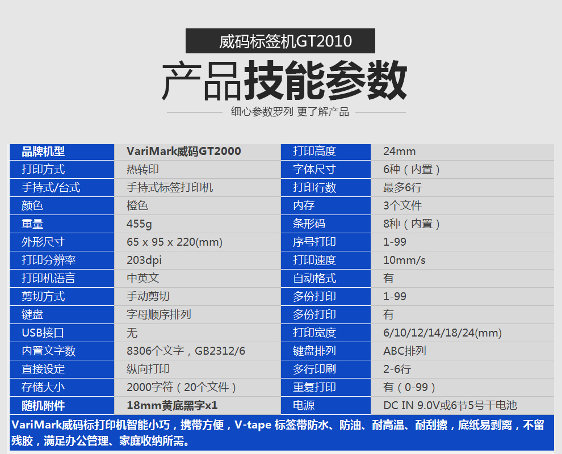Select the 打印方式 label cell

point(43,170)
